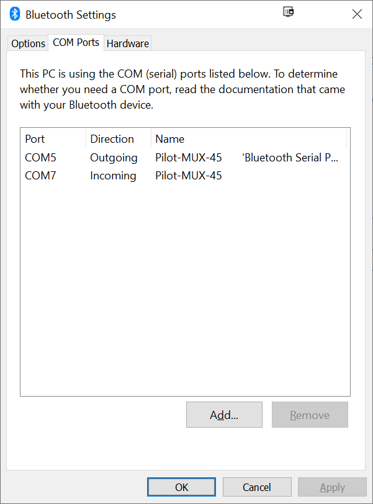Click the Outgoing direction entry
Viewport: 373px width, 504px height.
click(x=114, y=158)
